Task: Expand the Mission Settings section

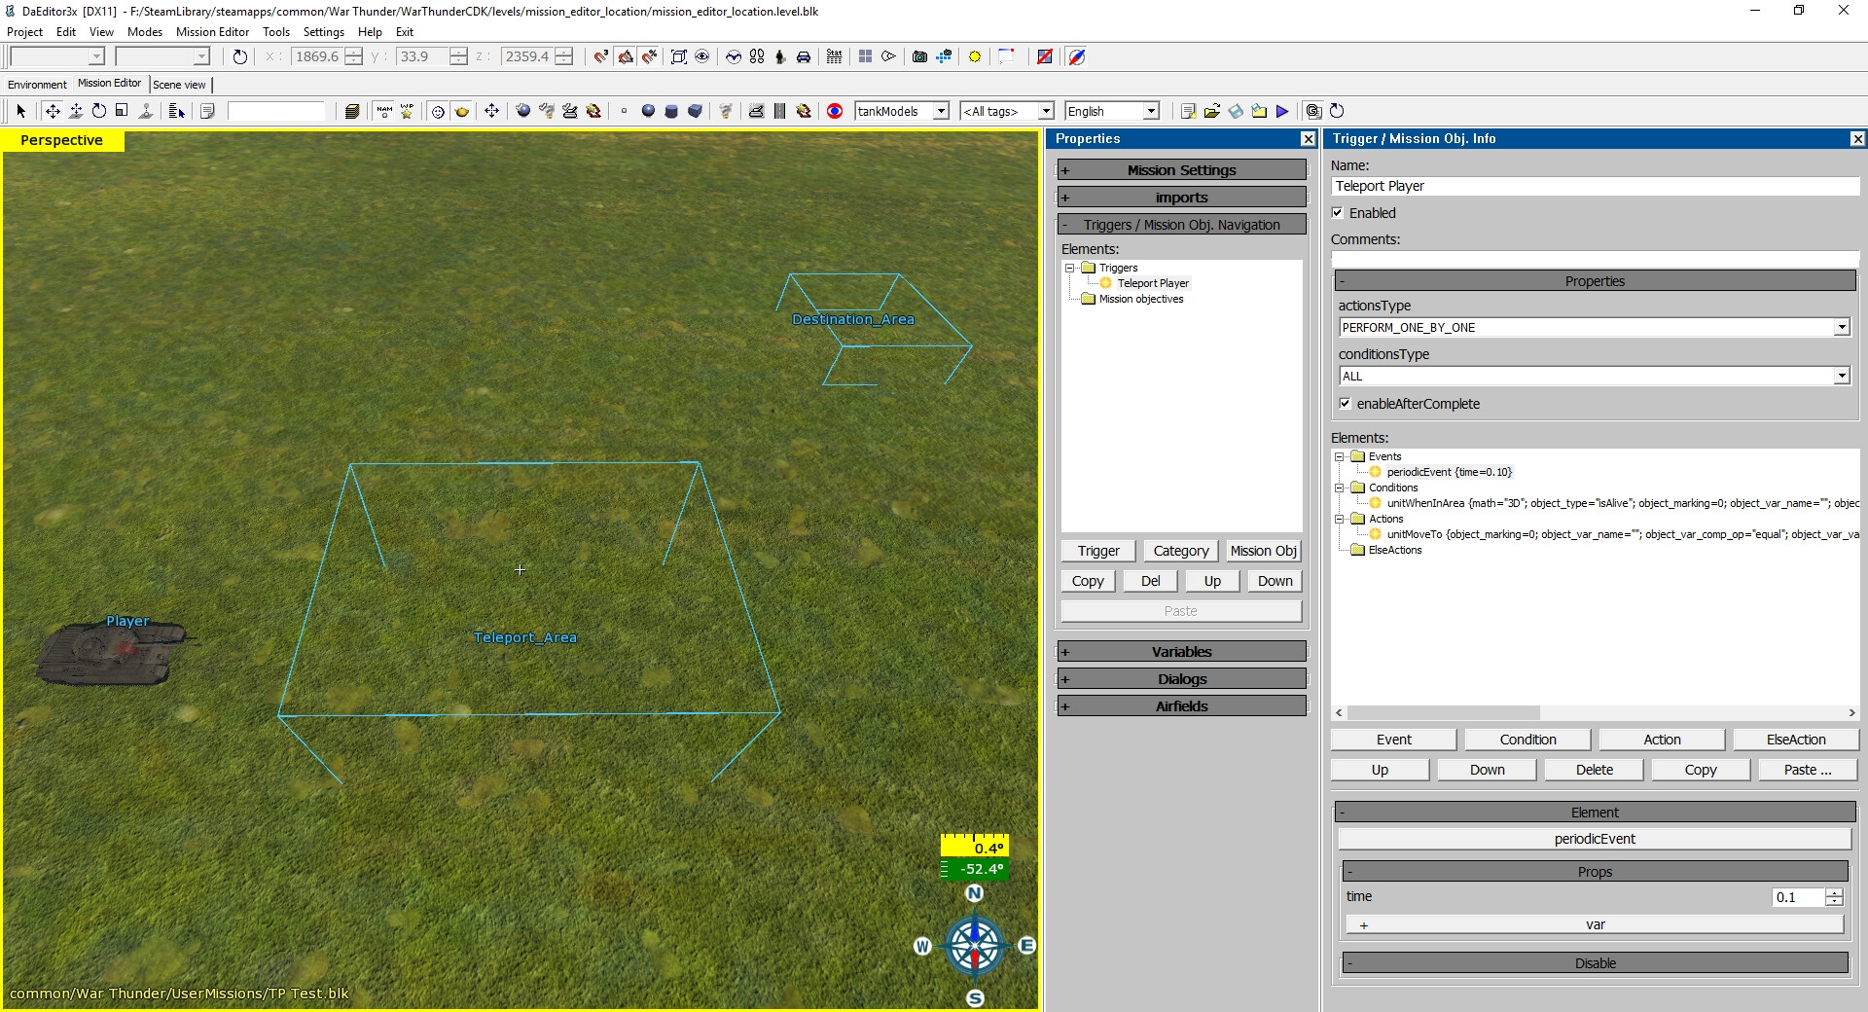Action: pyautogui.click(x=1181, y=170)
